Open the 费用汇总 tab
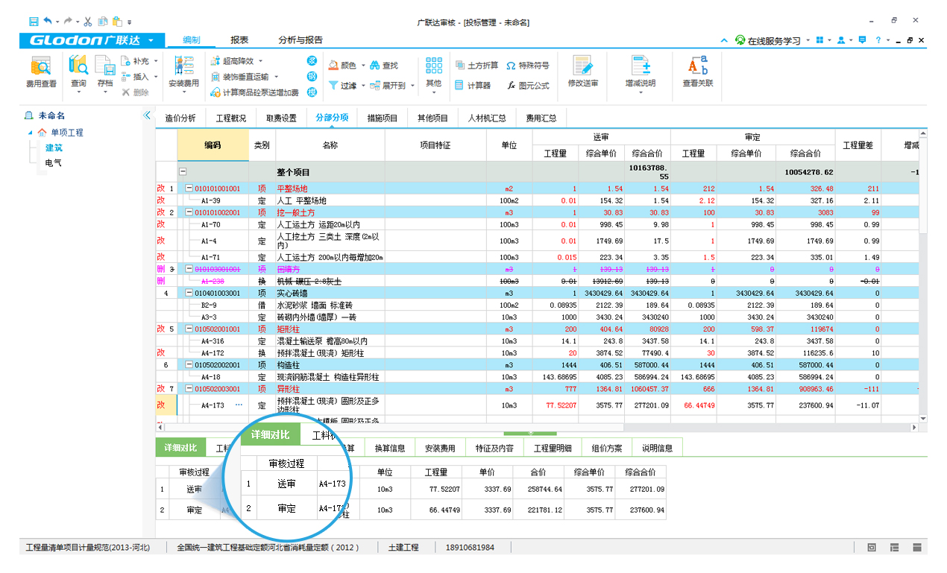947x573 pixels. tap(541, 118)
